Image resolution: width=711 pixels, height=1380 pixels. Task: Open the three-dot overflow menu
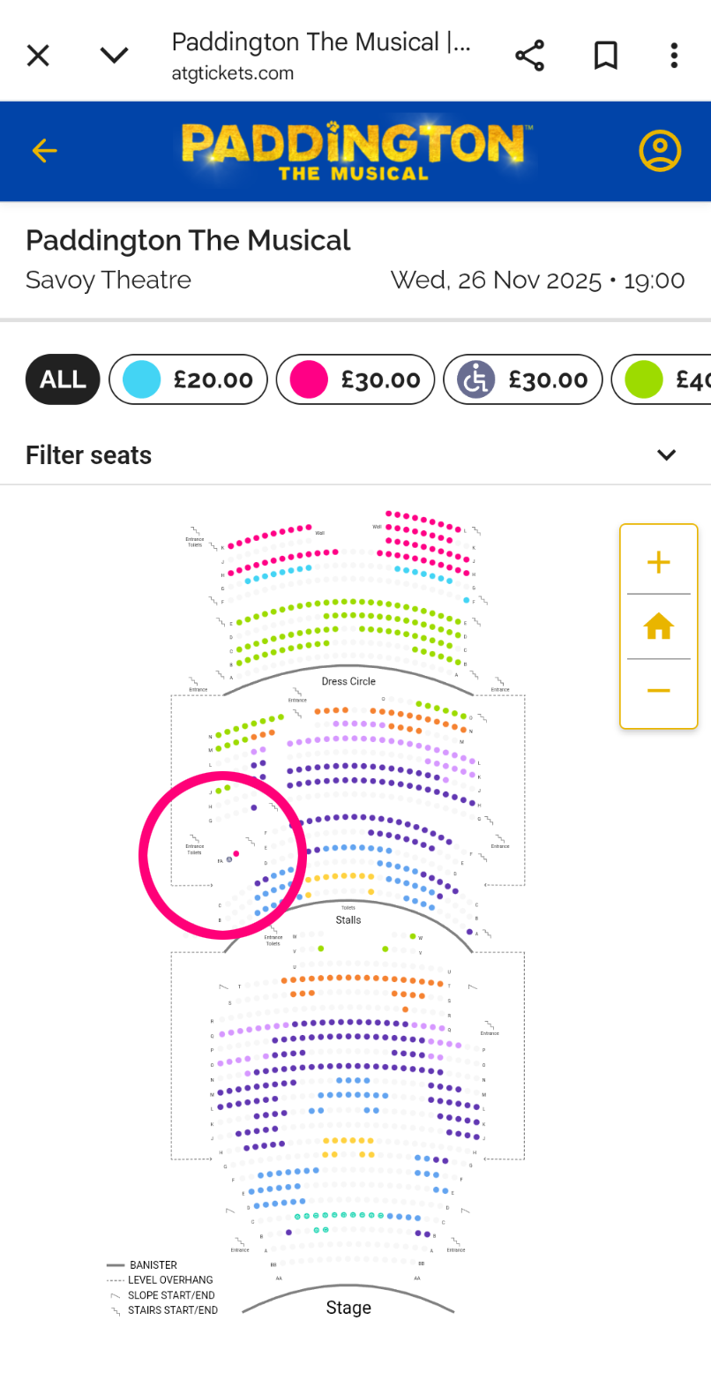point(674,56)
